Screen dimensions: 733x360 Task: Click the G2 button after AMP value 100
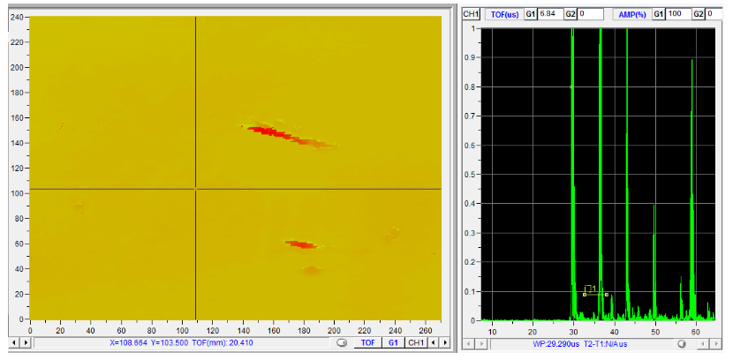tap(699, 14)
